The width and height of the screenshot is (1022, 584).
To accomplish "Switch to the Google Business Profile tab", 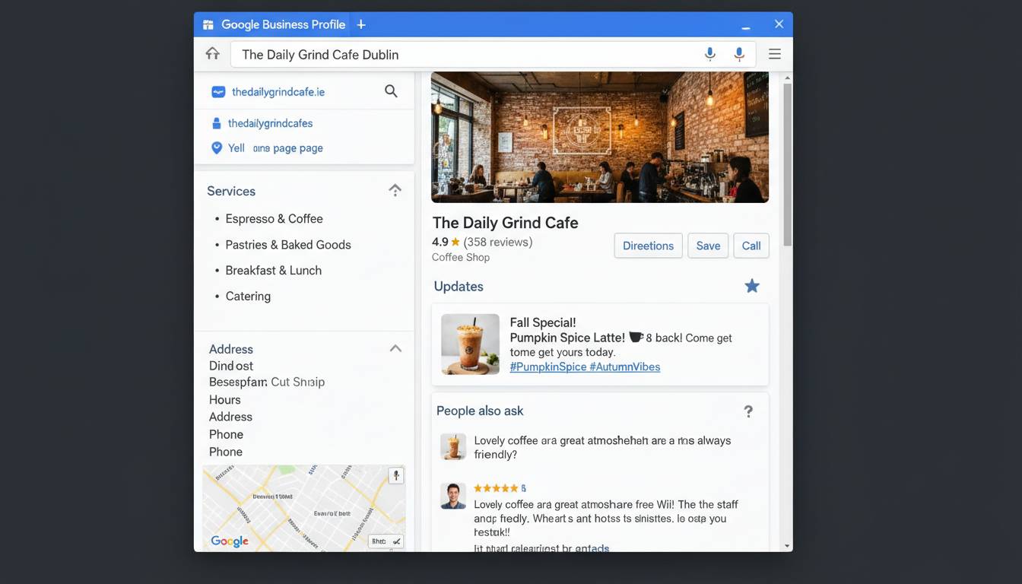I will (x=274, y=24).
